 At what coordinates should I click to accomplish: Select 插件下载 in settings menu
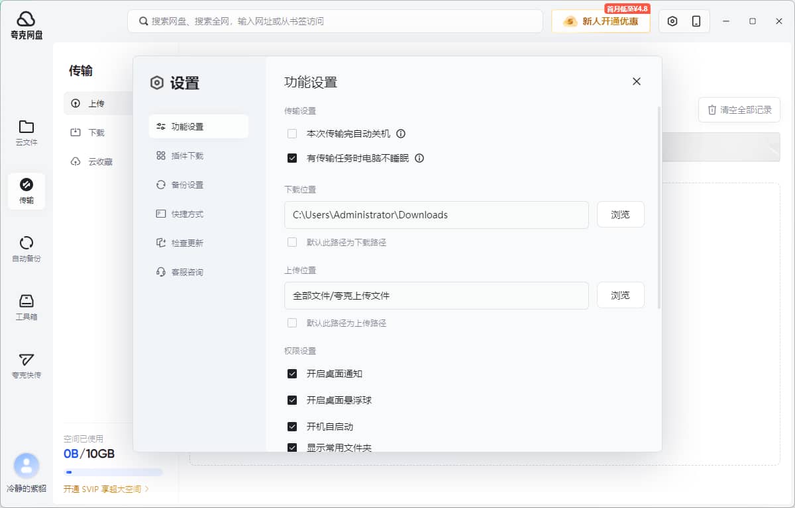point(199,155)
